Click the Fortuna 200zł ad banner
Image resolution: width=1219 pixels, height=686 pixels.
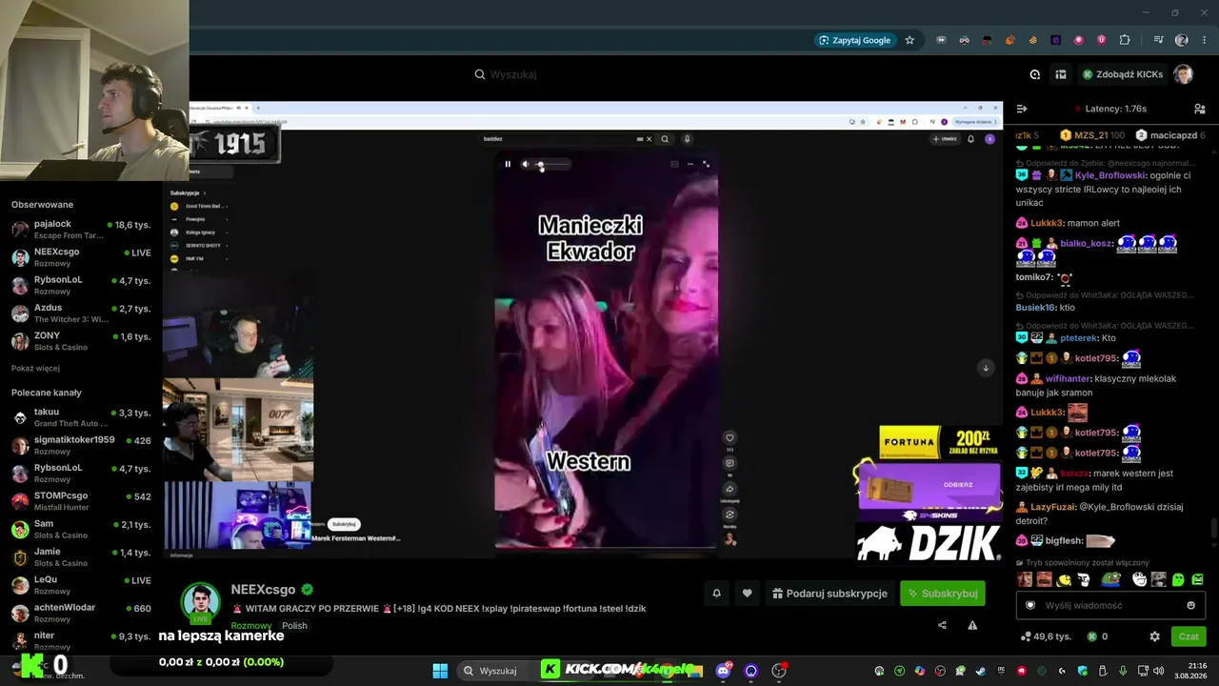(x=939, y=442)
